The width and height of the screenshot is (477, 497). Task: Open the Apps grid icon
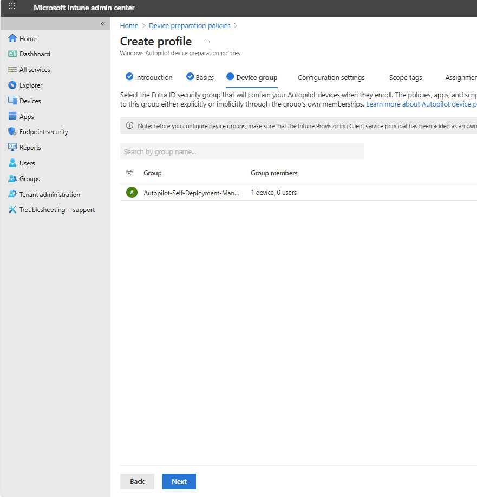[x=12, y=117]
